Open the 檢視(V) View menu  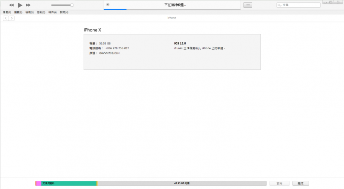pos(30,12)
